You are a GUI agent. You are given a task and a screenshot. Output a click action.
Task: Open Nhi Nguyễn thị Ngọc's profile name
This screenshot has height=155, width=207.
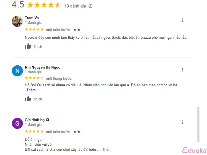(42, 67)
